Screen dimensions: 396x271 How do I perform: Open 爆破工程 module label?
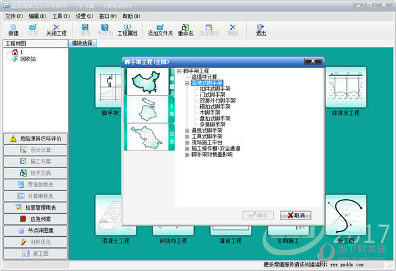[x=230, y=241]
